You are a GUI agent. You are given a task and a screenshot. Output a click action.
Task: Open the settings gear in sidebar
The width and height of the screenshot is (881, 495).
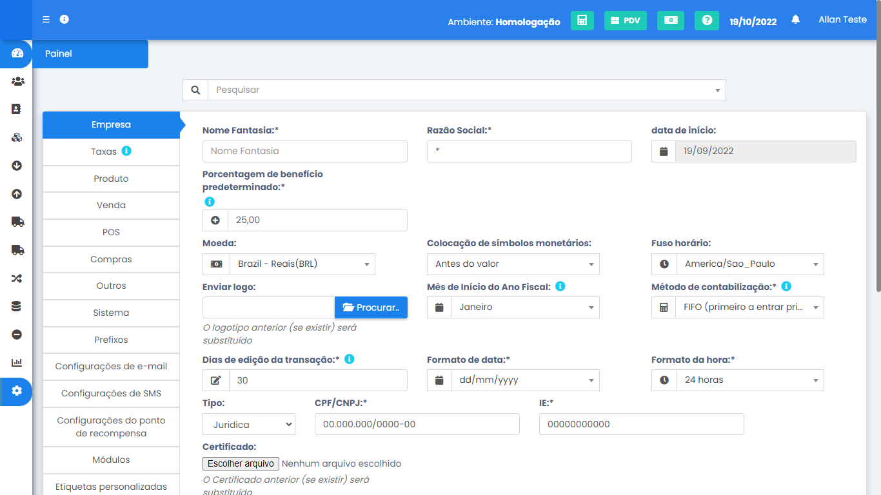tap(17, 391)
